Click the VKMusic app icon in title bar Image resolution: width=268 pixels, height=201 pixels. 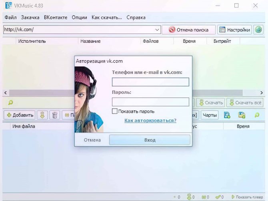click(x=8, y=6)
